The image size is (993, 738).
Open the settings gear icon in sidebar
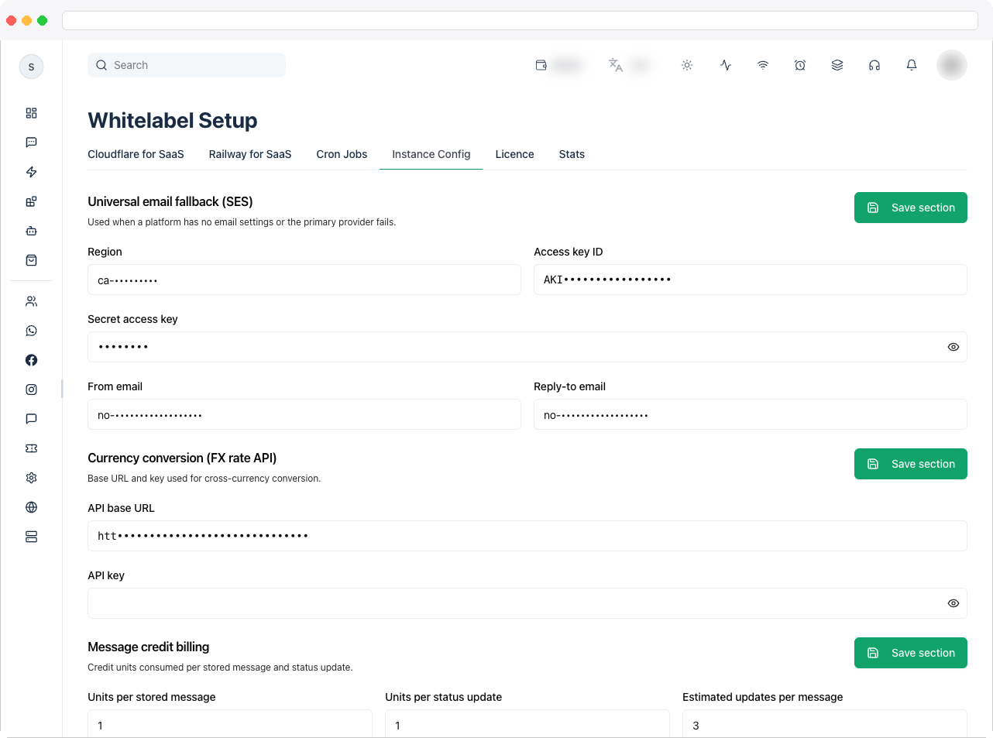[31, 478]
